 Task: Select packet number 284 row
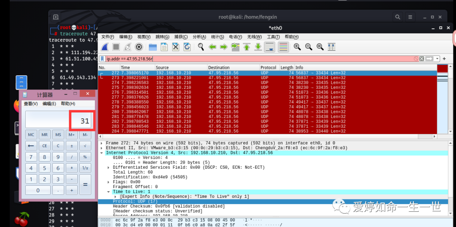(x=268, y=131)
